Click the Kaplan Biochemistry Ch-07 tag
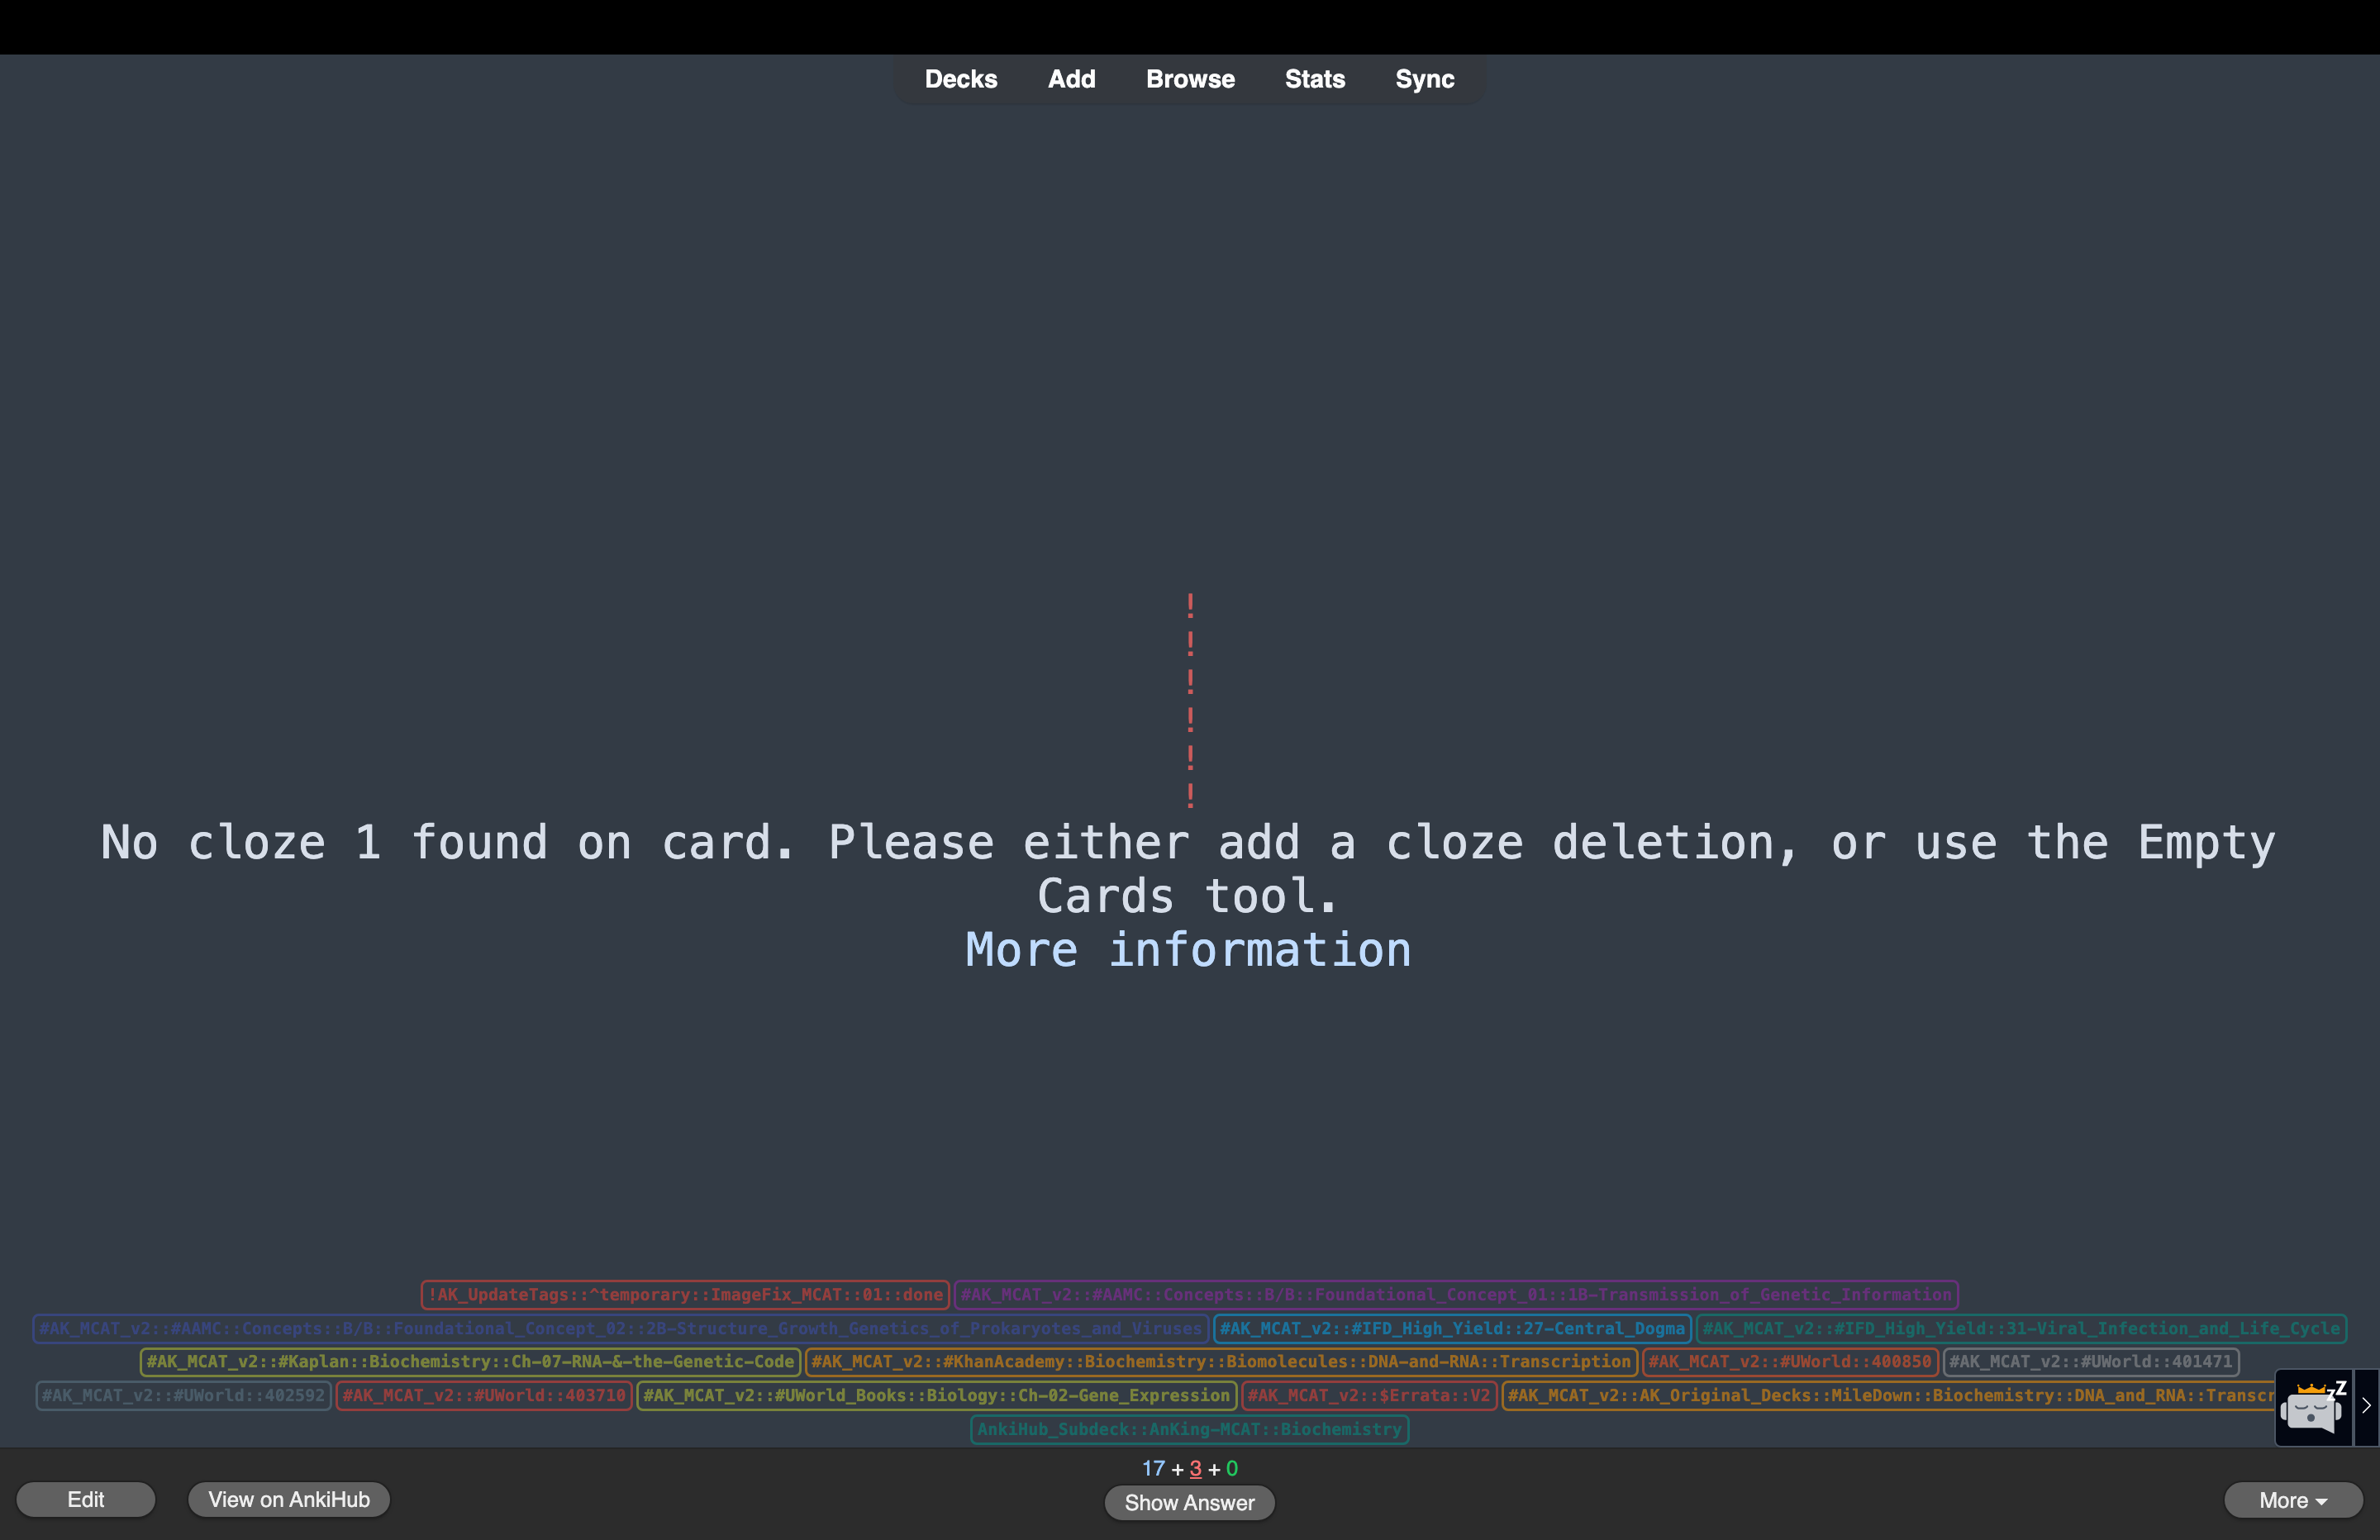This screenshot has height=1540, width=2380. click(x=470, y=1361)
